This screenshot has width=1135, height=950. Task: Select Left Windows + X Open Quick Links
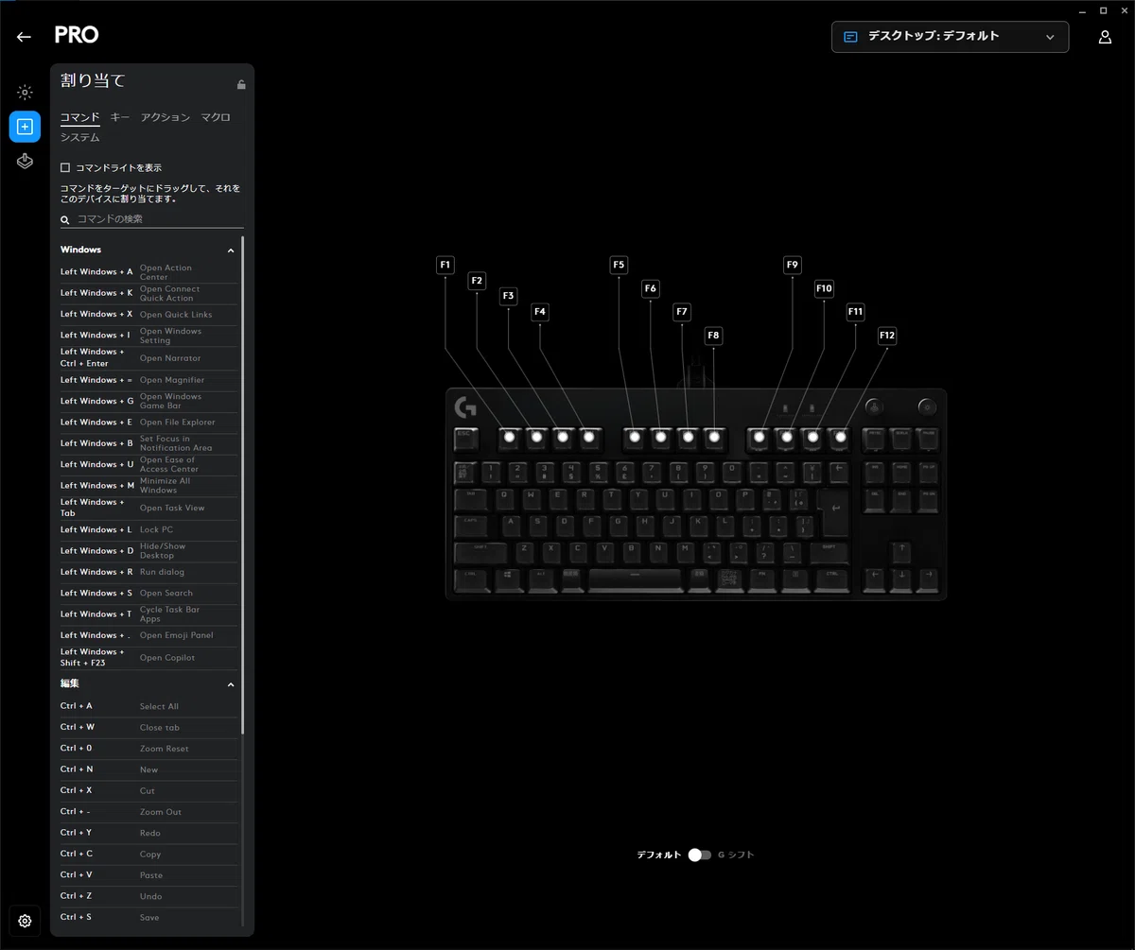coord(149,315)
